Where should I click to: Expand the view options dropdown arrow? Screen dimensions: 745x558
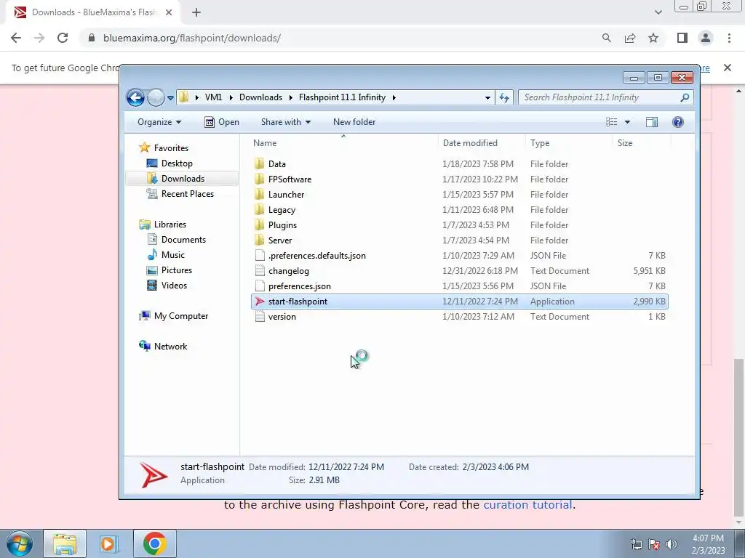click(627, 122)
